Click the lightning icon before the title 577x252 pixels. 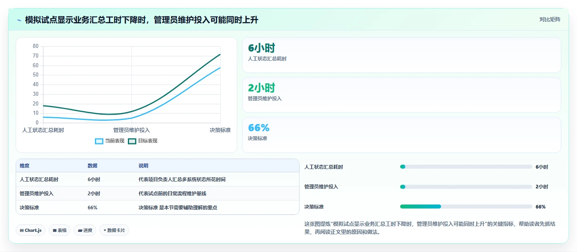click(19, 20)
